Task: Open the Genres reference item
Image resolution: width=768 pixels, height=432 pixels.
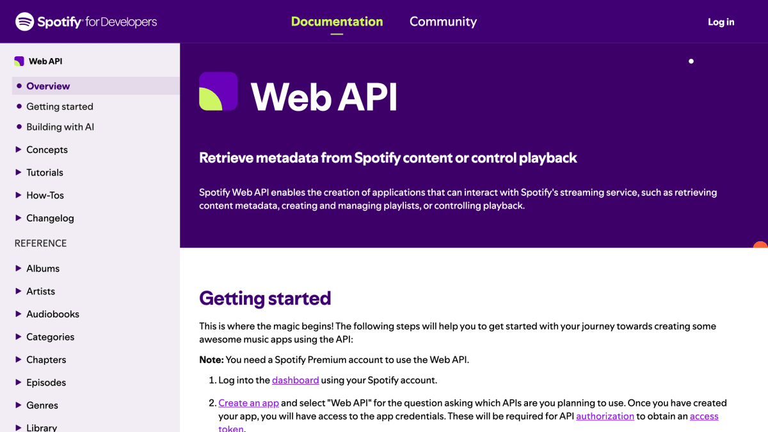Action: (x=42, y=405)
